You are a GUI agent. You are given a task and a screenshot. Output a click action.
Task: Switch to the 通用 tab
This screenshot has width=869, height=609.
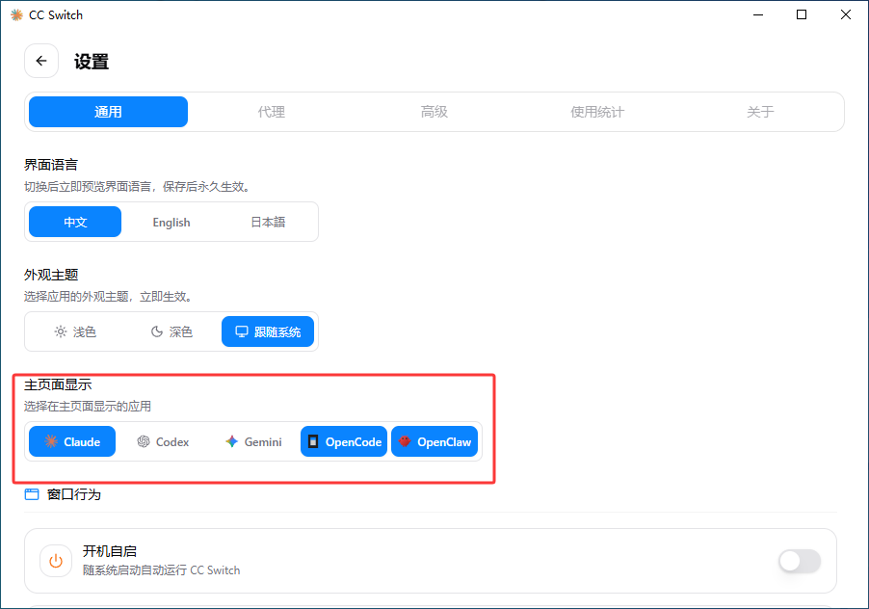point(108,112)
